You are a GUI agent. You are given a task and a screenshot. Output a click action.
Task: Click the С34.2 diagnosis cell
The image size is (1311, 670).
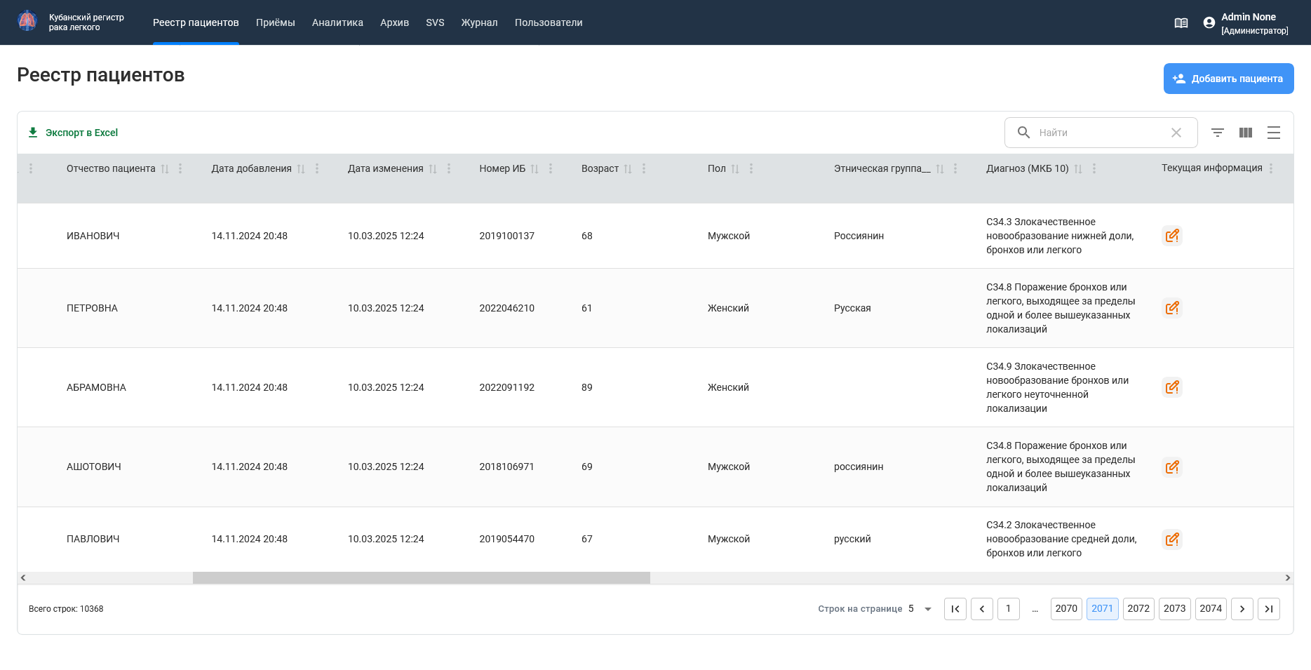(1061, 539)
